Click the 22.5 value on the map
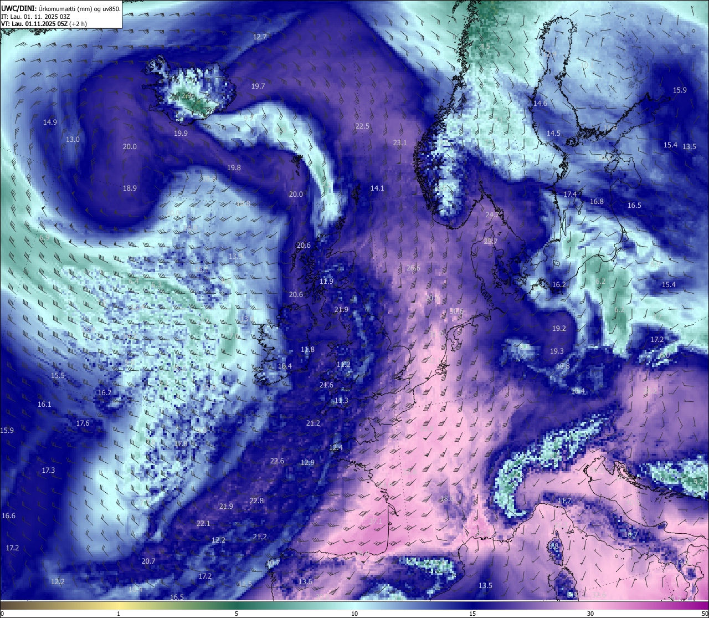This screenshot has height=618, width=709. (x=362, y=126)
